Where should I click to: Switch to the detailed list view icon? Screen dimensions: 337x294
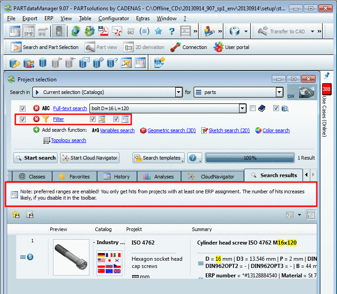tap(311, 214)
